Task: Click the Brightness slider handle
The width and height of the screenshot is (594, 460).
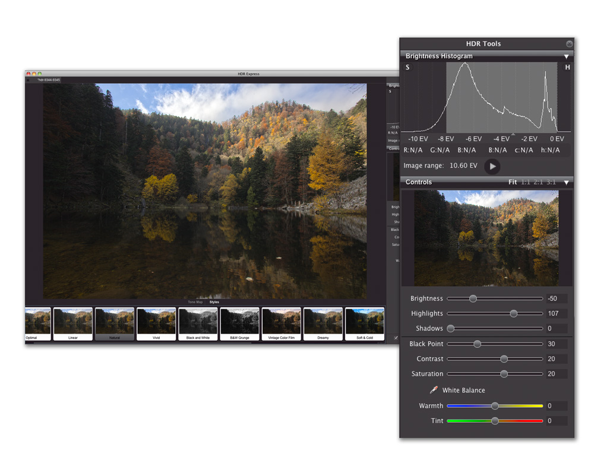Action: point(473,299)
